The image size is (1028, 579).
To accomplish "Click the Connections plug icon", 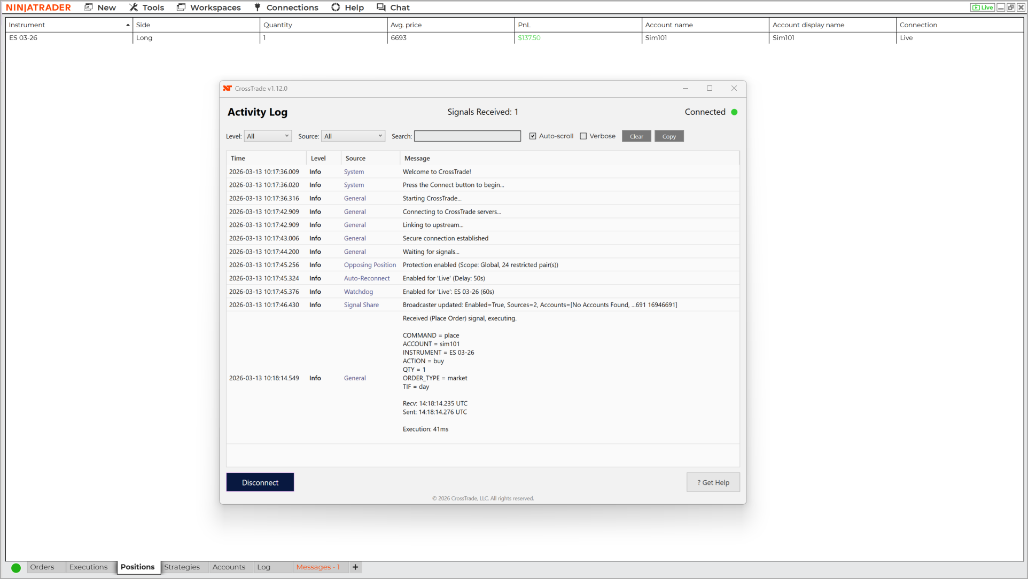I will [258, 7].
